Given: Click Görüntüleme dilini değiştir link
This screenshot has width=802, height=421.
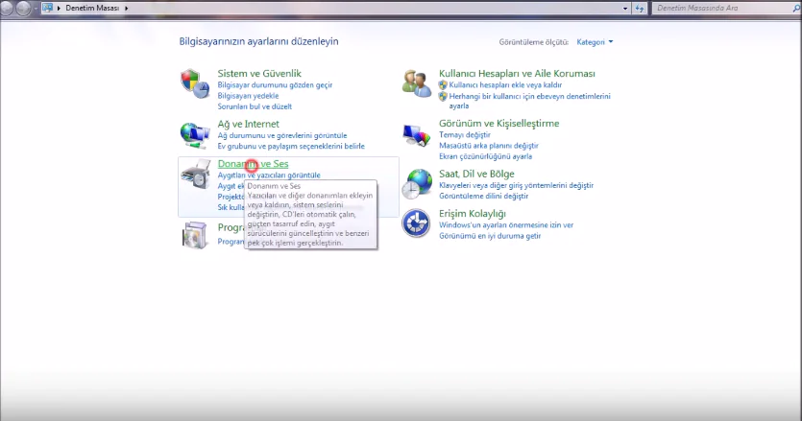Looking at the screenshot, I should point(483,197).
